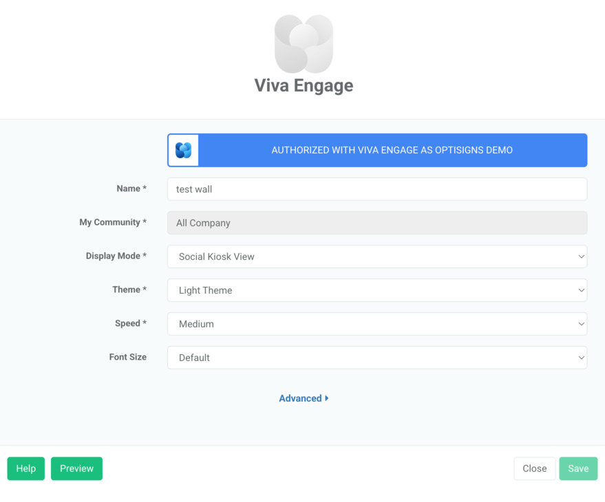This screenshot has width=605, height=502.
Task: Open the Speed dropdown set to Medium
Action: coord(377,324)
